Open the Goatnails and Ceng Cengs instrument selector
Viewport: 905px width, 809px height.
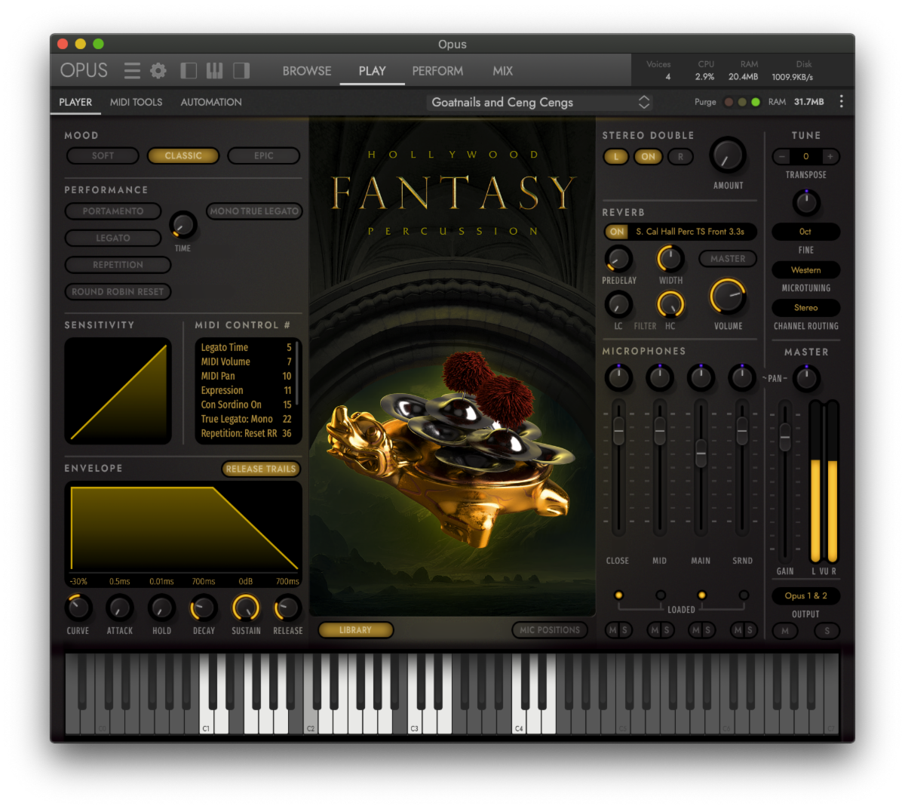click(540, 102)
